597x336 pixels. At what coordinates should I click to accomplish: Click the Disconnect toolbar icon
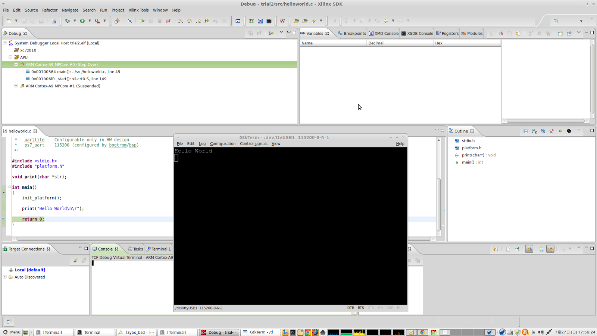(x=168, y=21)
